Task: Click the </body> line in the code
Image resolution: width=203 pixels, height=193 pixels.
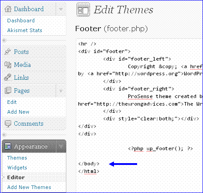Action: click(x=89, y=164)
